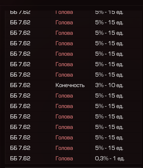This screenshot has height=168, width=143.
Task: Click the partially cropped top ammo name cell
Action: point(20,12)
